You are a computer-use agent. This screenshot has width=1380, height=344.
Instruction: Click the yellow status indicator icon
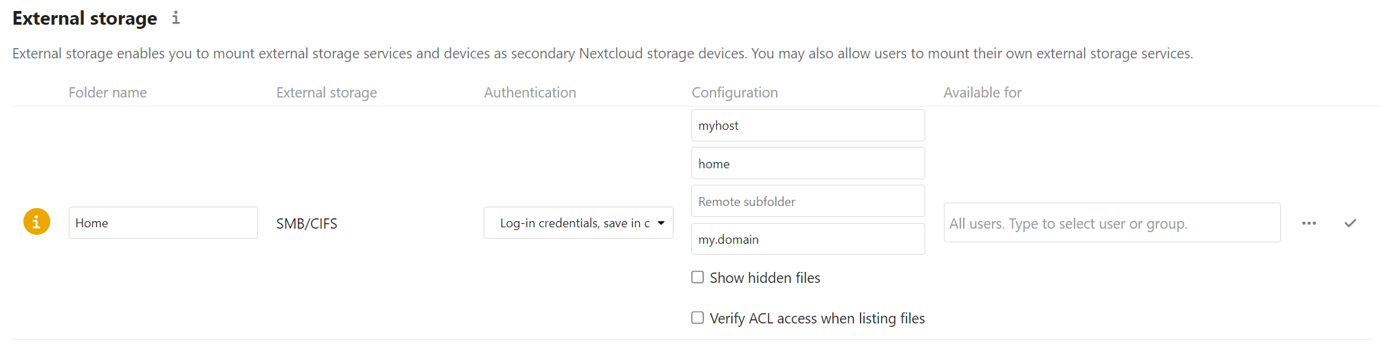[x=36, y=222]
